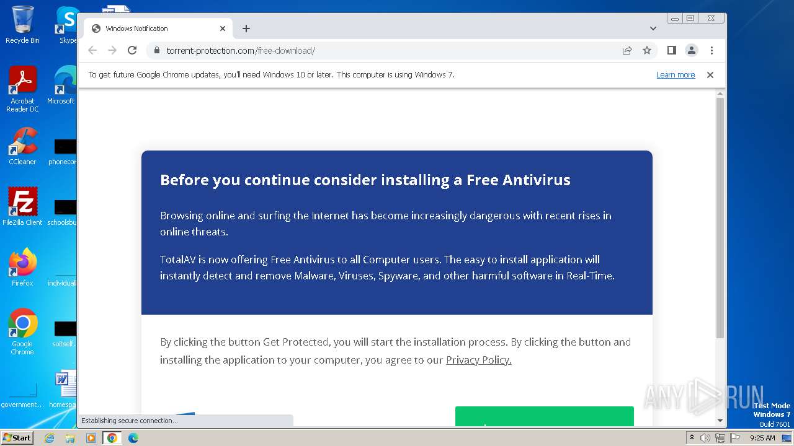794x446 pixels.
Task: Open network status tray icon
Action: click(x=720, y=438)
